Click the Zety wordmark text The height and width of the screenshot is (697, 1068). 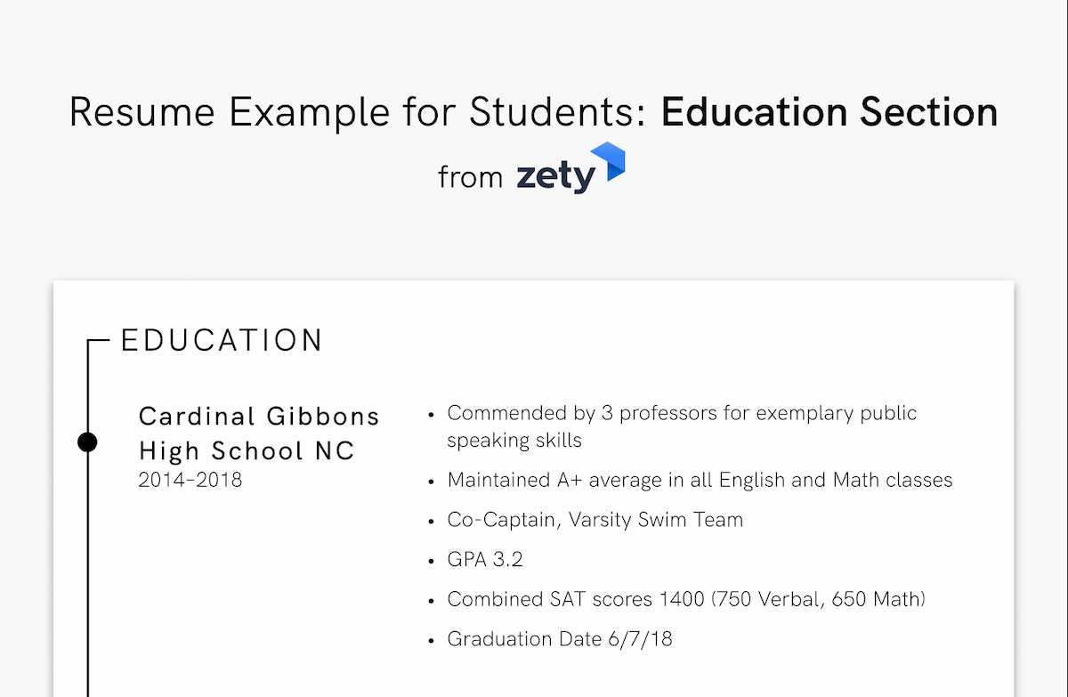coord(555,175)
